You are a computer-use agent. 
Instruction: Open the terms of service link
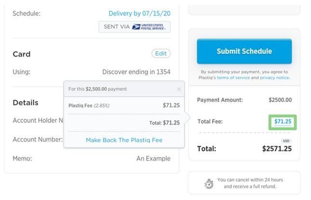(x=233, y=77)
